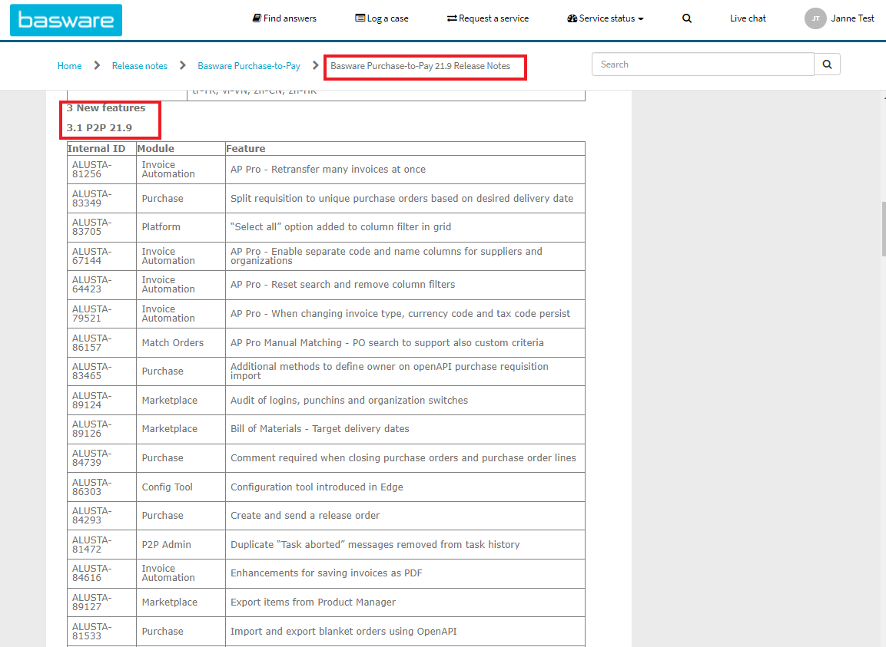
Task: Select 'Bill of Materials - Target delivery dates'
Action: (320, 429)
